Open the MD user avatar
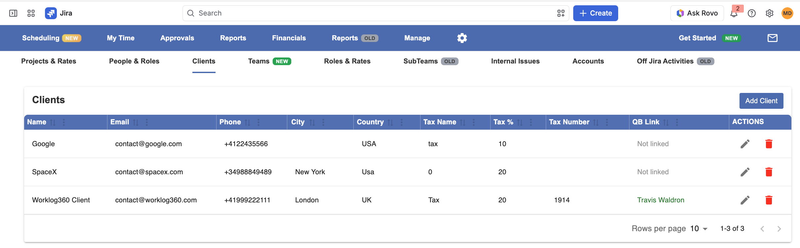Screen dimensions: 800x248 click(787, 13)
